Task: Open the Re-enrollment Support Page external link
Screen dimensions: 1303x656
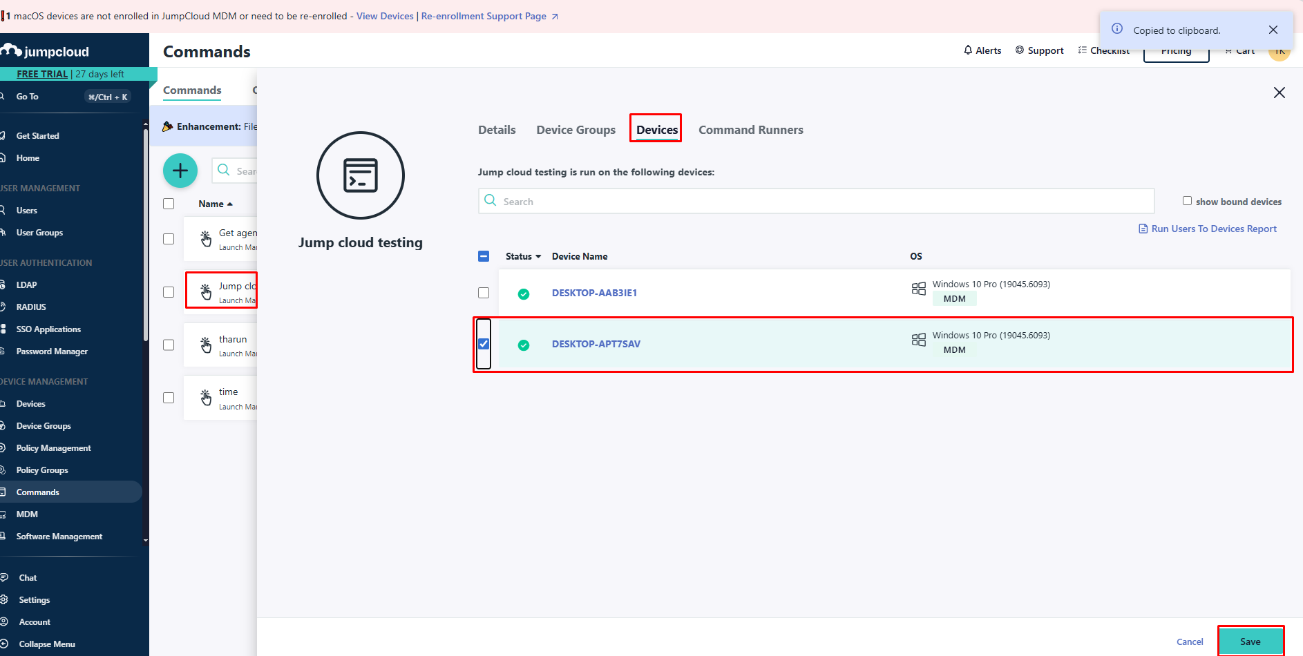Action: [489, 16]
